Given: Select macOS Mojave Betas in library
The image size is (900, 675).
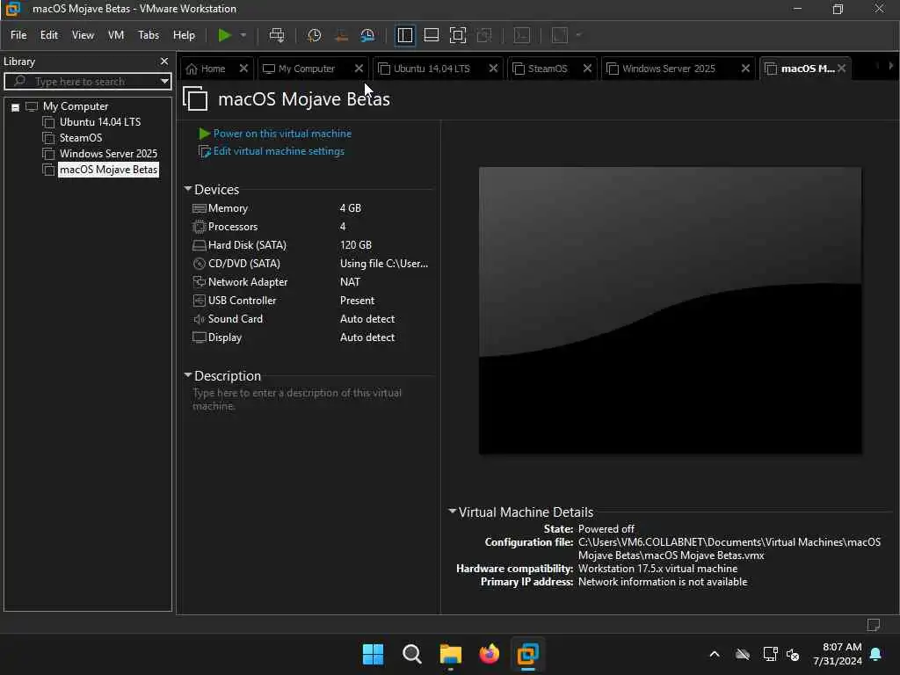Looking at the screenshot, I should click(108, 170).
